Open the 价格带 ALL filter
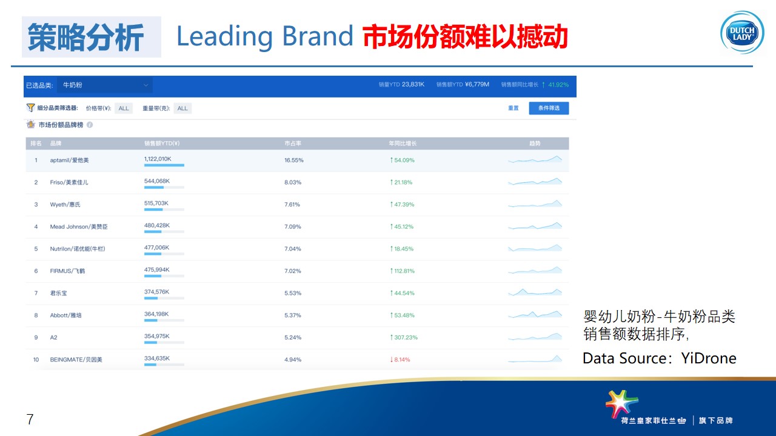The image size is (776, 436). (124, 108)
